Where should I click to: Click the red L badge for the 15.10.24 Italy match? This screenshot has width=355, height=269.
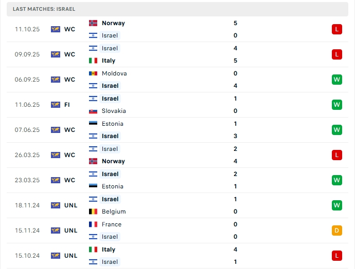click(x=337, y=256)
